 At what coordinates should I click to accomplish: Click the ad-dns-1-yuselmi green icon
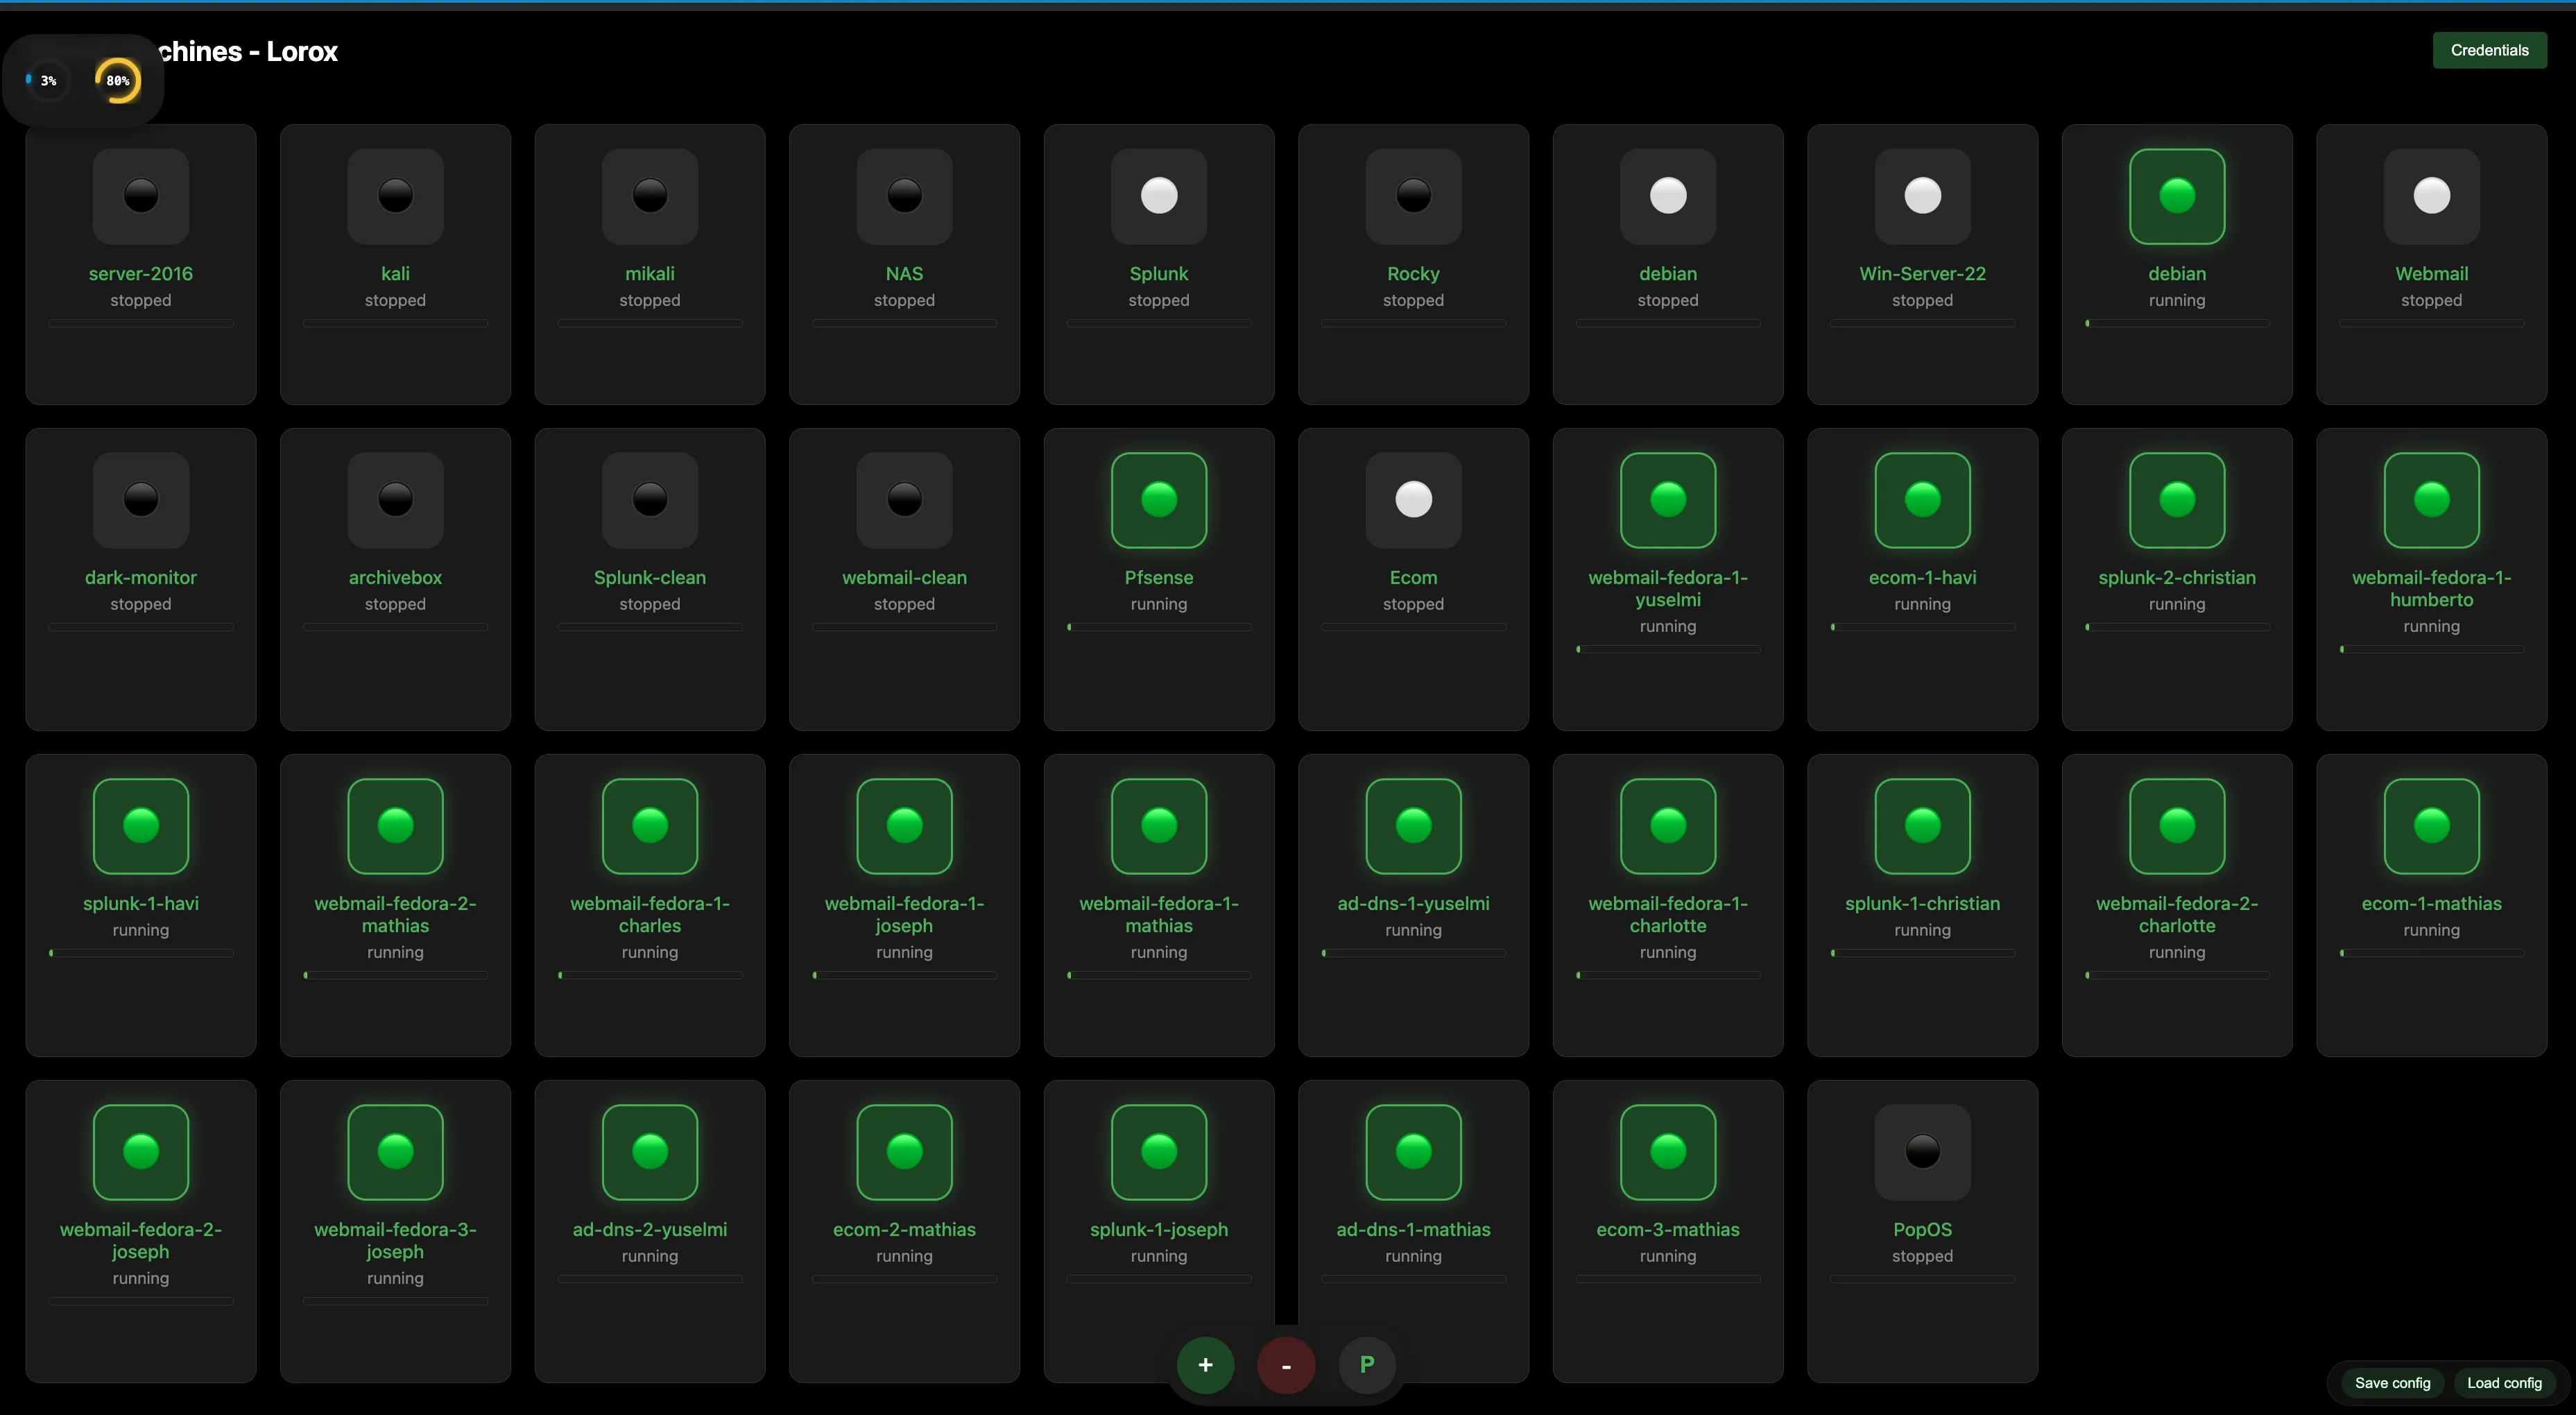tap(1413, 826)
